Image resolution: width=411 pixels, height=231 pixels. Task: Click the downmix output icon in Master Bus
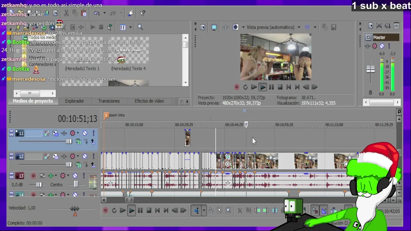379,26
